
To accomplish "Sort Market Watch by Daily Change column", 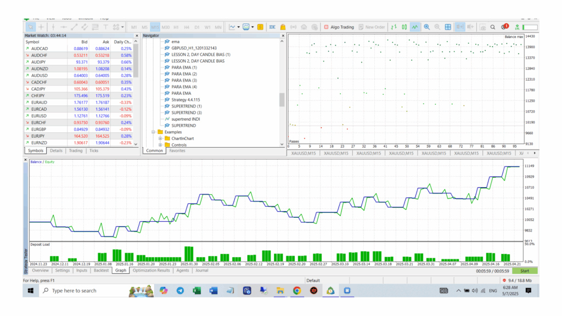I will tap(122, 42).
